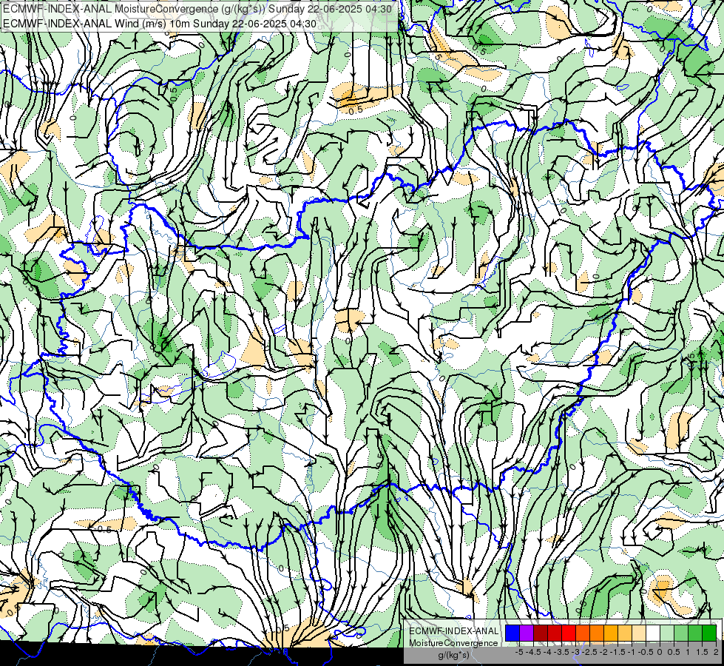Pick the maroon swatch between -4.5 and -4
This screenshot has width=724, height=666.
point(541,633)
